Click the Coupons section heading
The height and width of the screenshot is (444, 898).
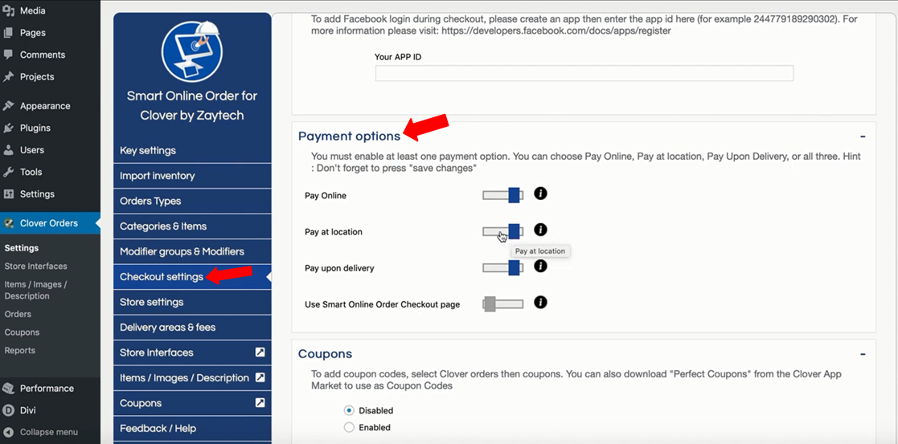point(325,354)
